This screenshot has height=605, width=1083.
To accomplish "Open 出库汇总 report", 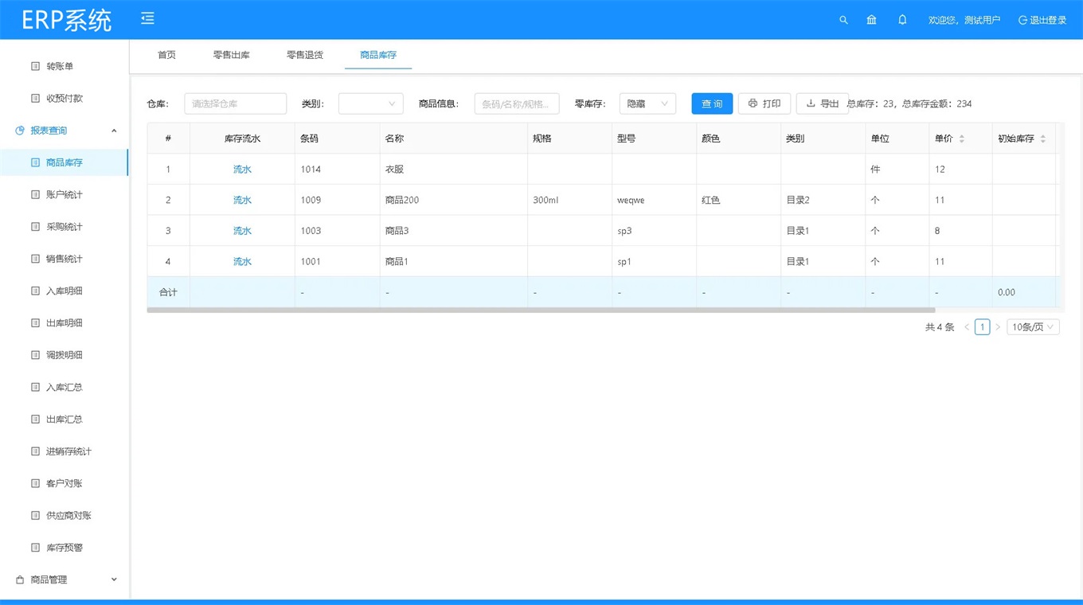I will coord(64,419).
